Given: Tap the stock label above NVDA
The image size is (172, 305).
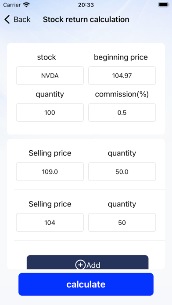Looking at the screenshot, I should (x=47, y=57).
